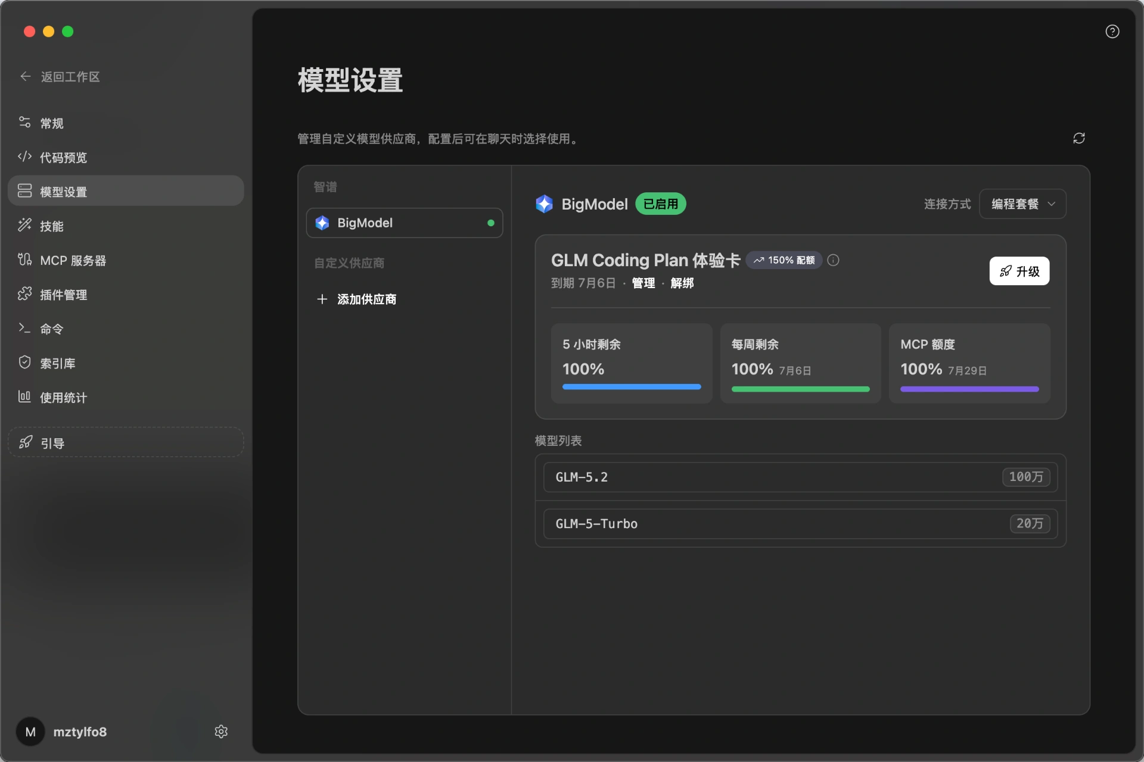Click the mztylfo8 username

[80, 732]
